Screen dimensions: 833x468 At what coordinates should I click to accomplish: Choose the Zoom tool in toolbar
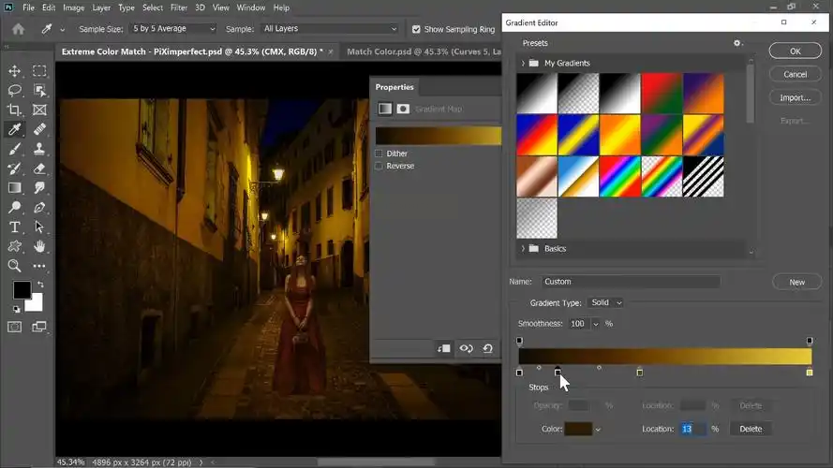pos(15,267)
